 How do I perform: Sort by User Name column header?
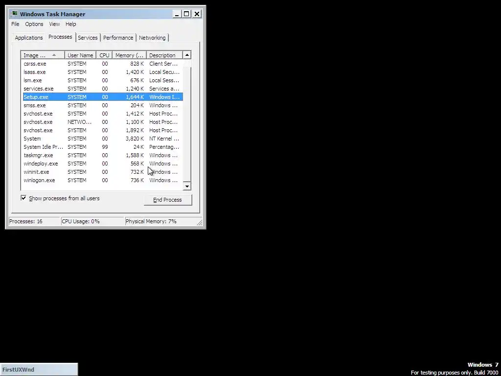pos(80,55)
